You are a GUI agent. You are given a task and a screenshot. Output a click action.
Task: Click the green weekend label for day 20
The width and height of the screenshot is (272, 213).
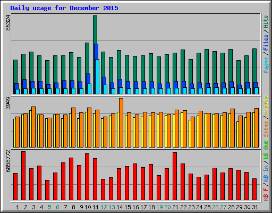pyautogui.click(x=167, y=207)
